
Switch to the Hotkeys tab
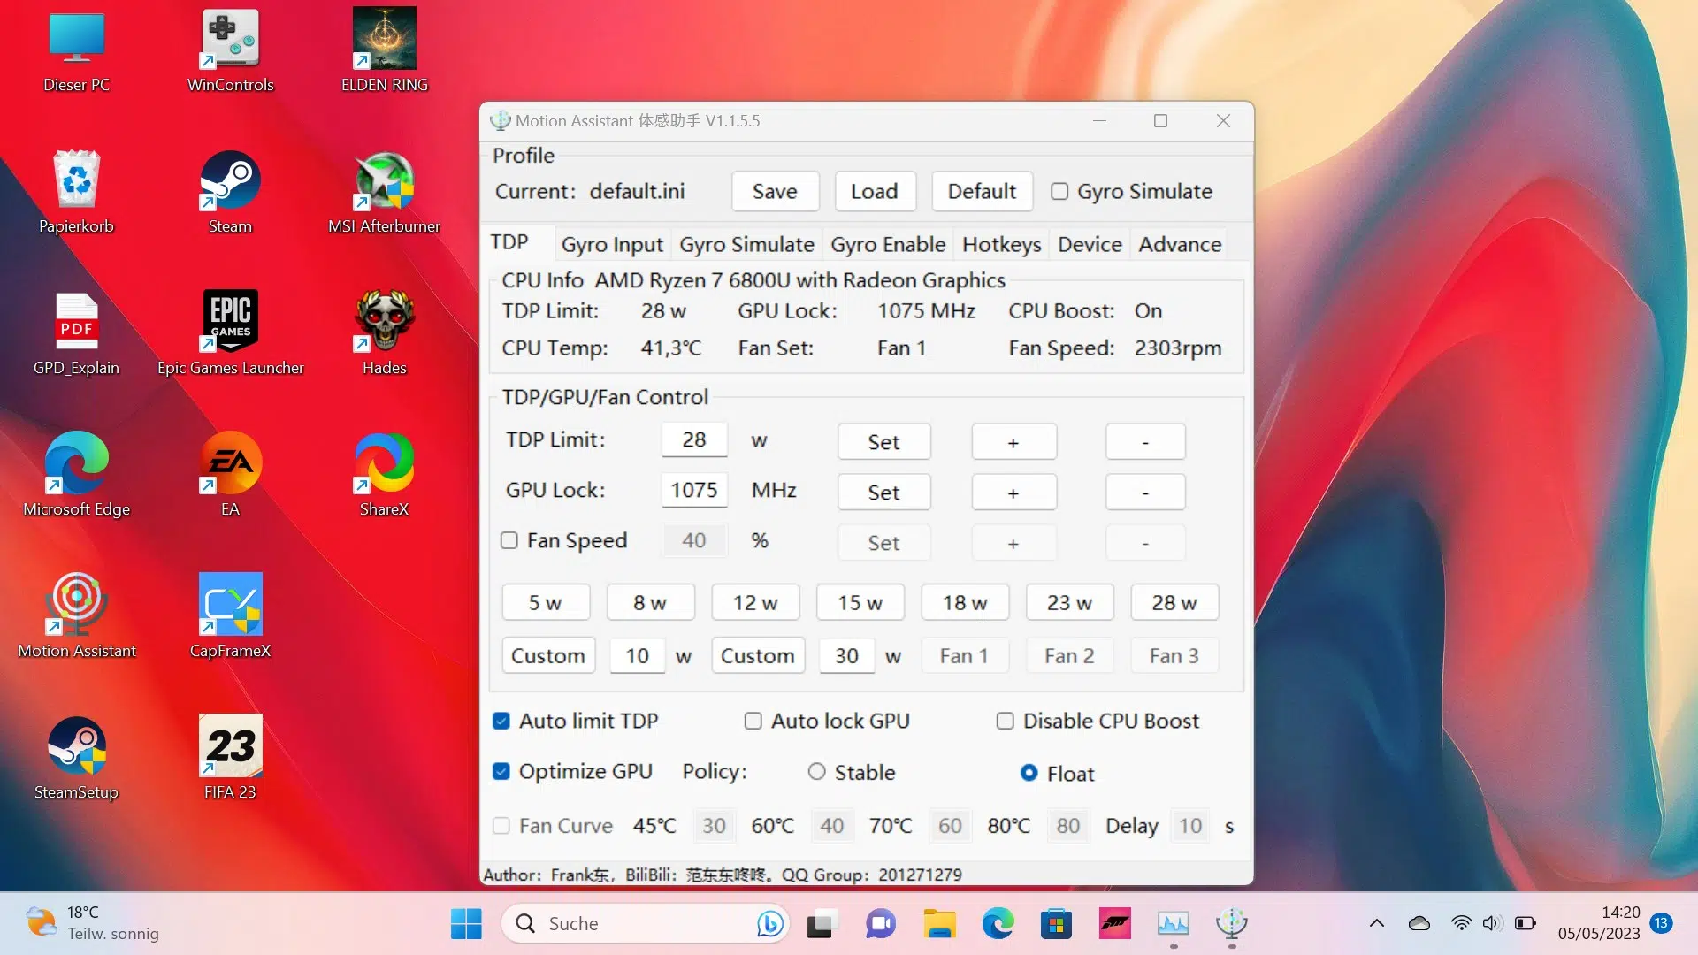(x=1001, y=244)
